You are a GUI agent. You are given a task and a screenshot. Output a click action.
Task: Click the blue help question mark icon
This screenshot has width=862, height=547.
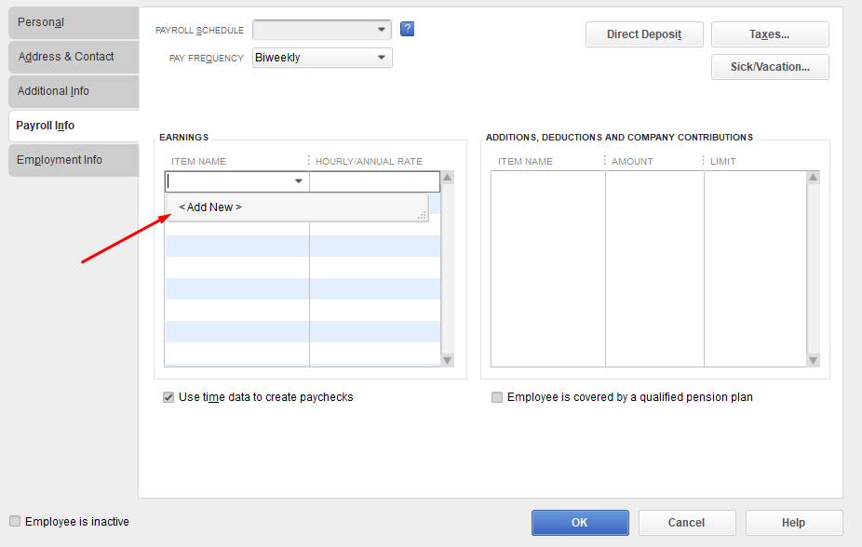407,29
